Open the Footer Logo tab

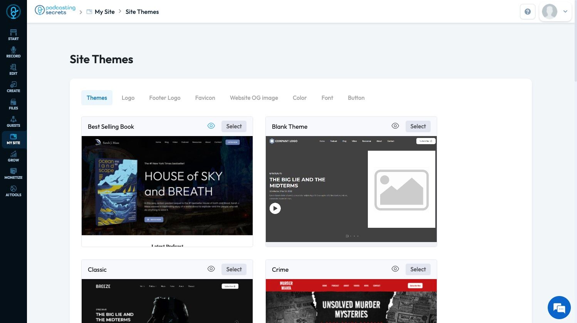click(165, 98)
